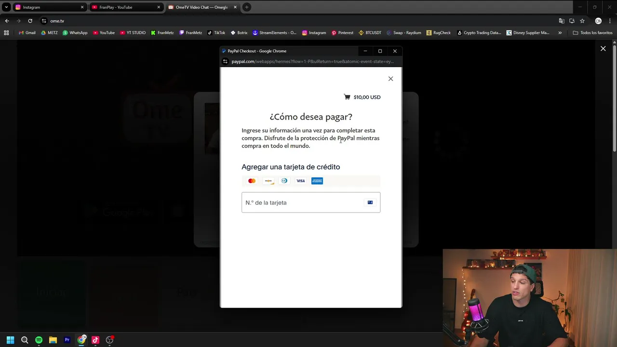Close the Instagram tab
This screenshot has height=347, width=617.
[82, 7]
